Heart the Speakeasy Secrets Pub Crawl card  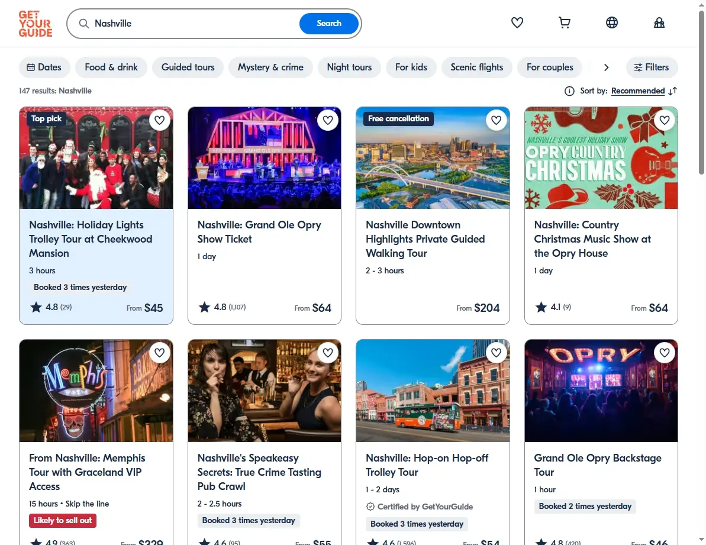pos(328,353)
